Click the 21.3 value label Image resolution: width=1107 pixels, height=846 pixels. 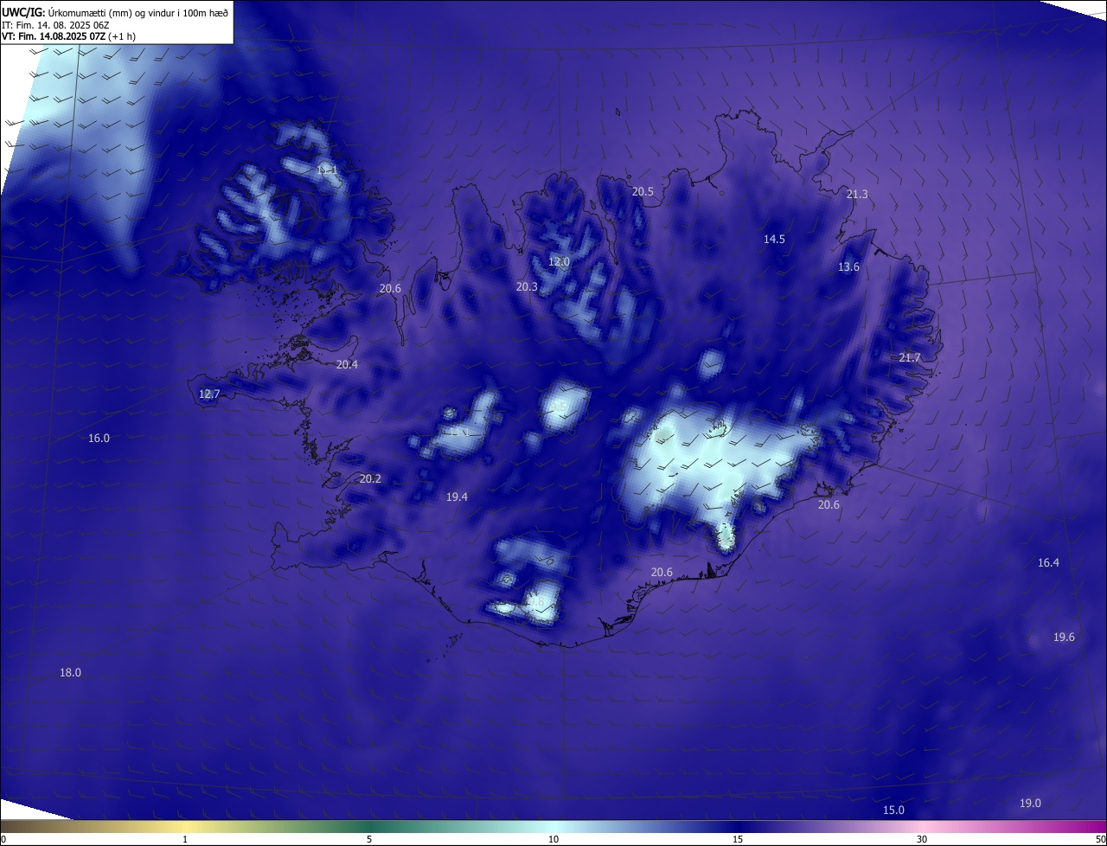tap(857, 195)
